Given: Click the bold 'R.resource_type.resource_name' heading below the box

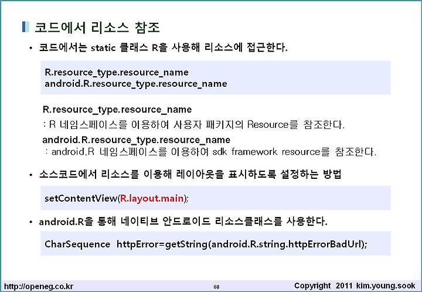Looking at the screenshot, I should coord(117,110).
